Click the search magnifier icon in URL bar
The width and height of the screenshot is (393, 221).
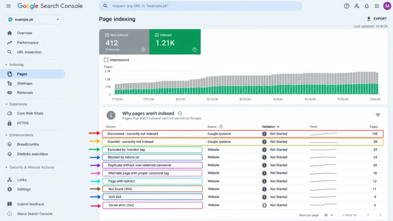pos(106,6)
